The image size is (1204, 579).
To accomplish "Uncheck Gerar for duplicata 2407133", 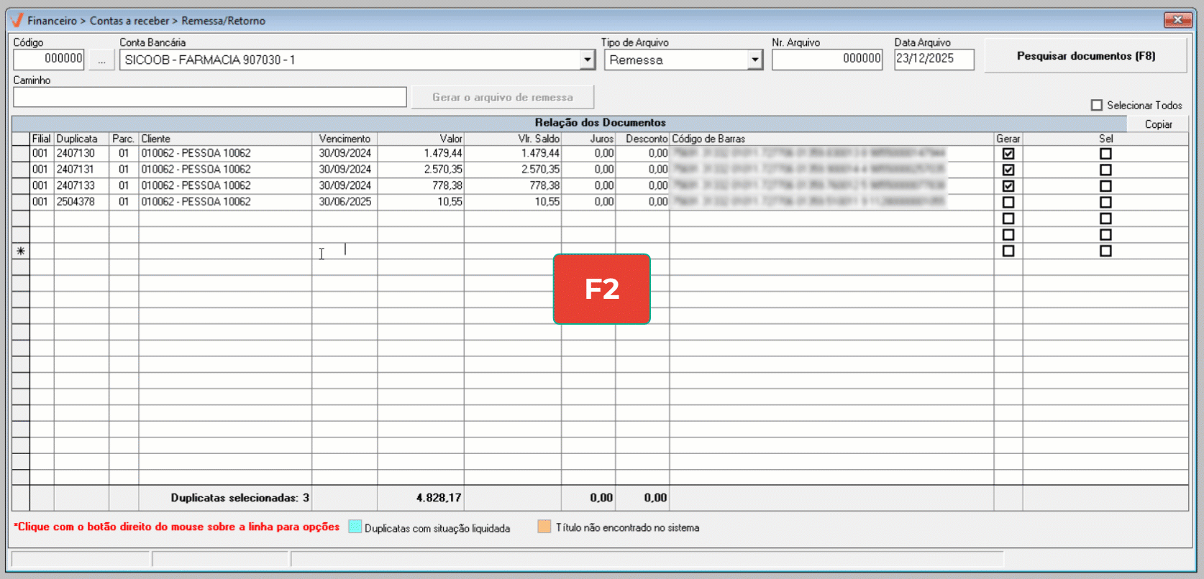I will (x=1008, y=186).
